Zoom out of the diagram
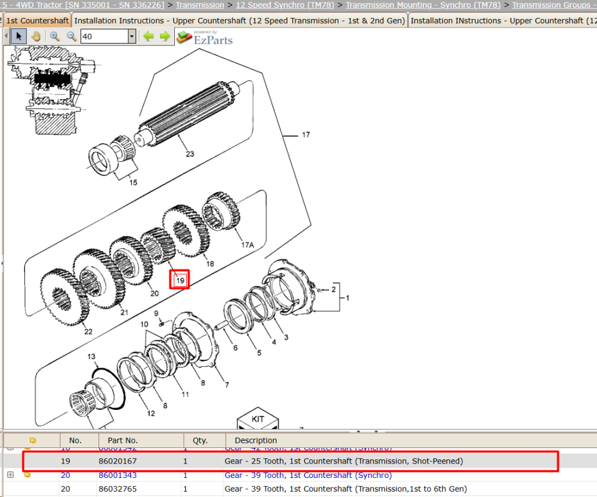Viewport: 597px width, 497px height. tap(71, 36)
